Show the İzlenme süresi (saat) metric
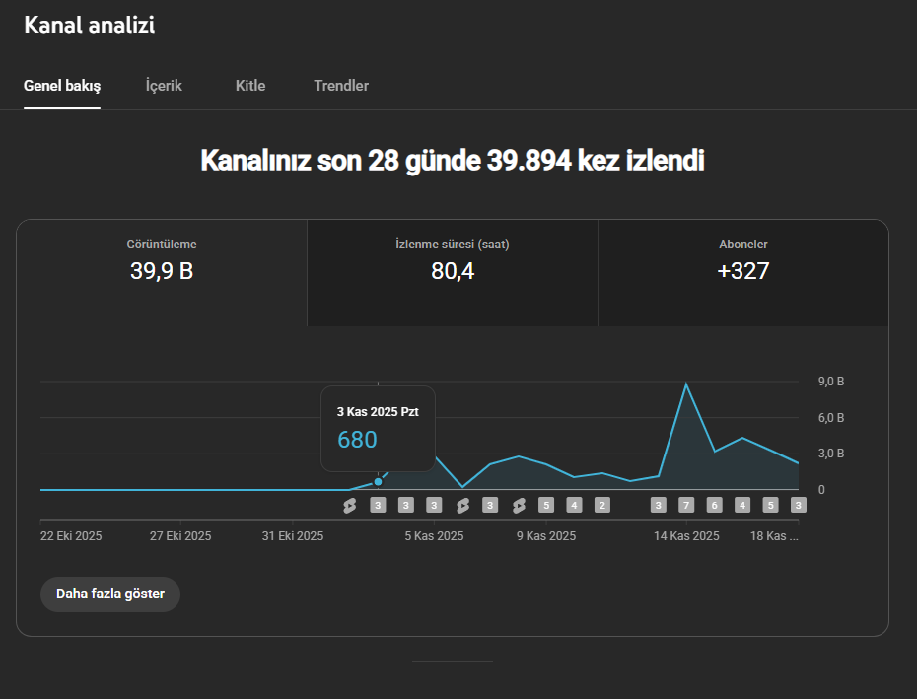This screenshot has height=699, width=917. point(453,273)
